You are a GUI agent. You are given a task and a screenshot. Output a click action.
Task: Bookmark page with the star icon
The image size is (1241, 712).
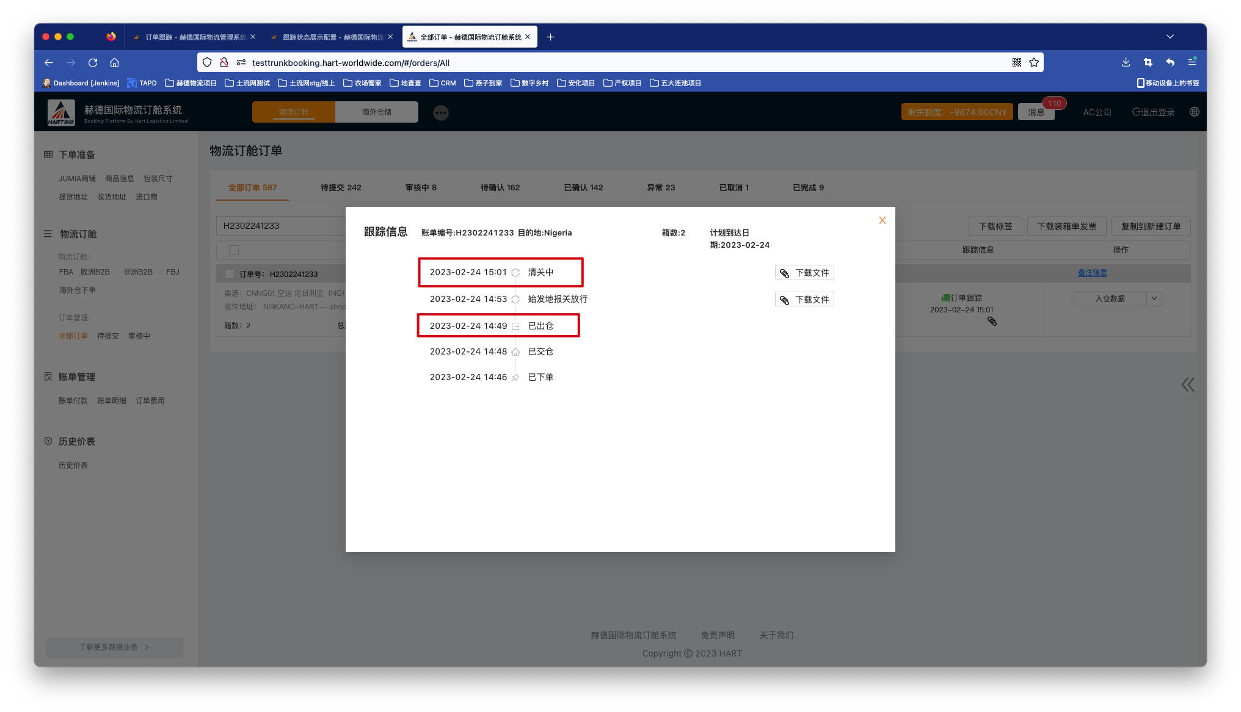point(1034,63)
